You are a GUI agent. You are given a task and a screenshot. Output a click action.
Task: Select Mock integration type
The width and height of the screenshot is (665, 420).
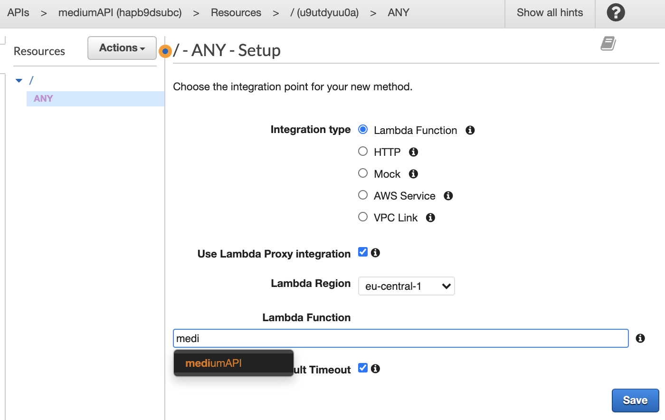click(x=363, y=173)
